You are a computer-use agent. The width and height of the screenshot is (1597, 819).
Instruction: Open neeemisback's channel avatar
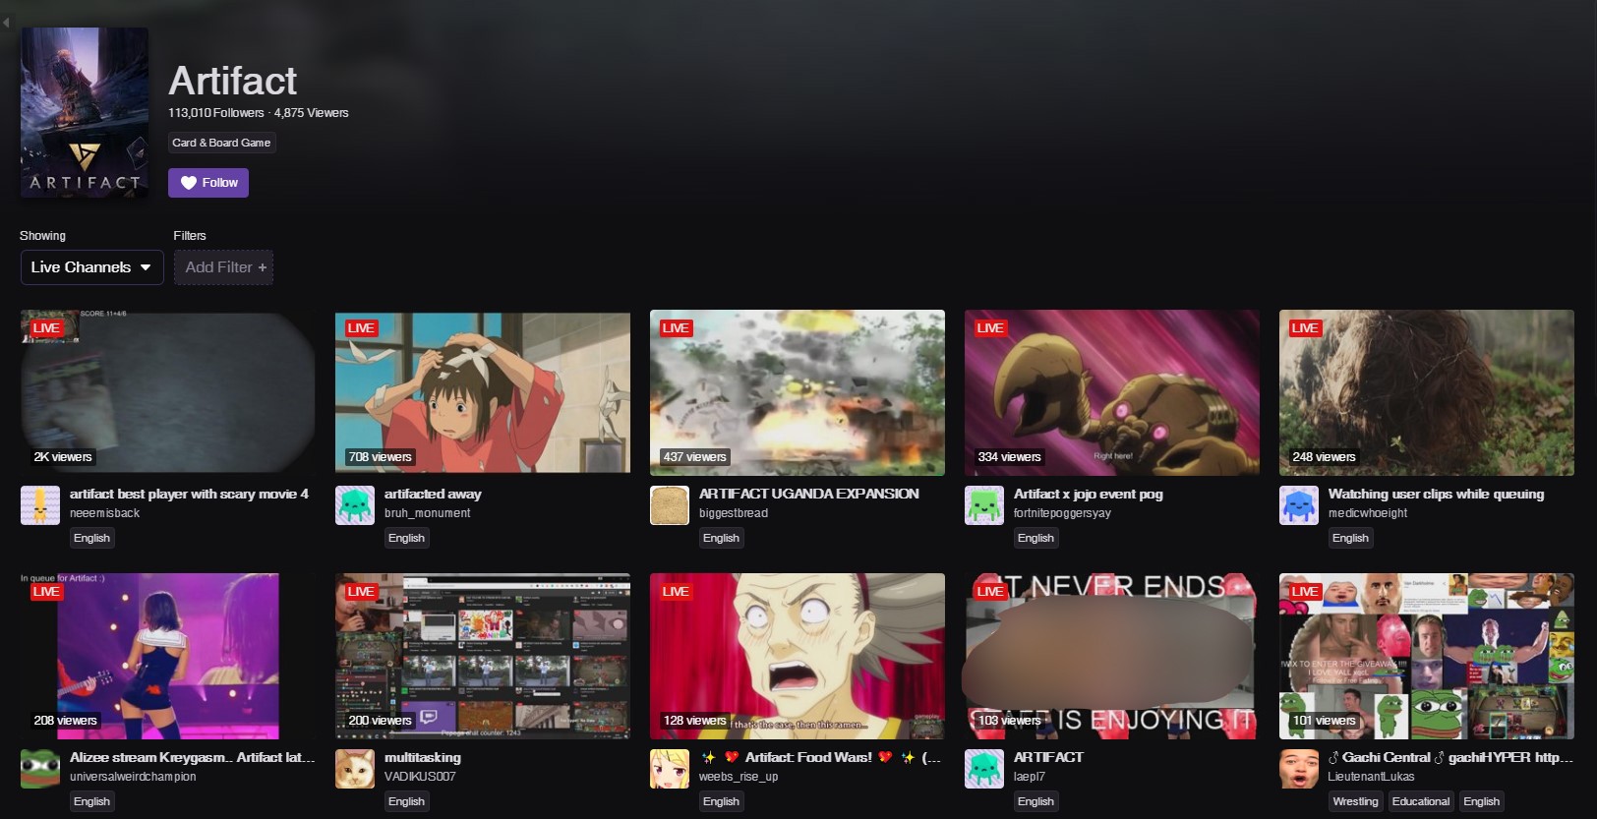(x=40, y=505)
